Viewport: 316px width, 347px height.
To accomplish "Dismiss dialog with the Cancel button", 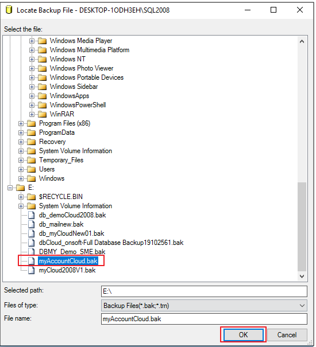I will (x=287, y=335).
